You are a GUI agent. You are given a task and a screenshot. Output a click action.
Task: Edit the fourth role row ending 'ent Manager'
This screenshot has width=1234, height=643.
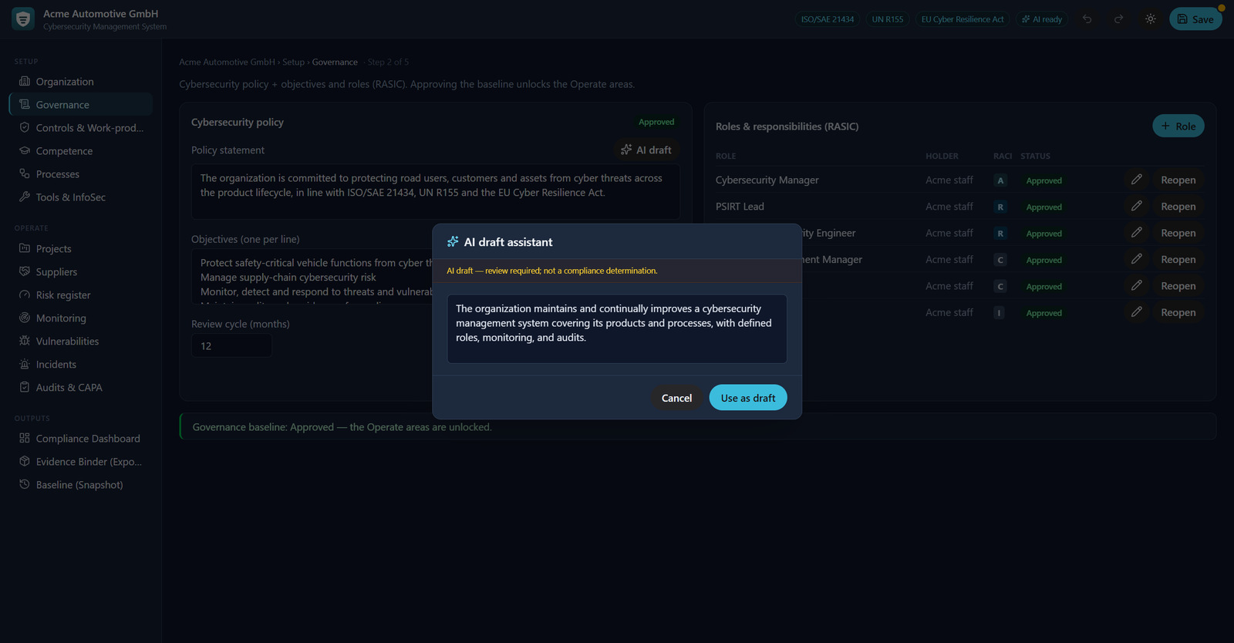(x=1136, y=259)
